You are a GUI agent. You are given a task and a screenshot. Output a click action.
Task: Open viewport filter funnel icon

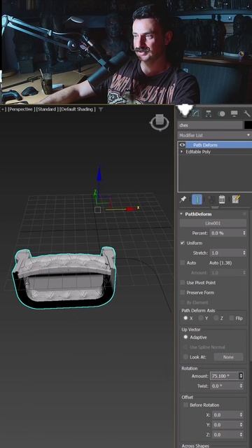pyautogui.click(x=101, y=109)
